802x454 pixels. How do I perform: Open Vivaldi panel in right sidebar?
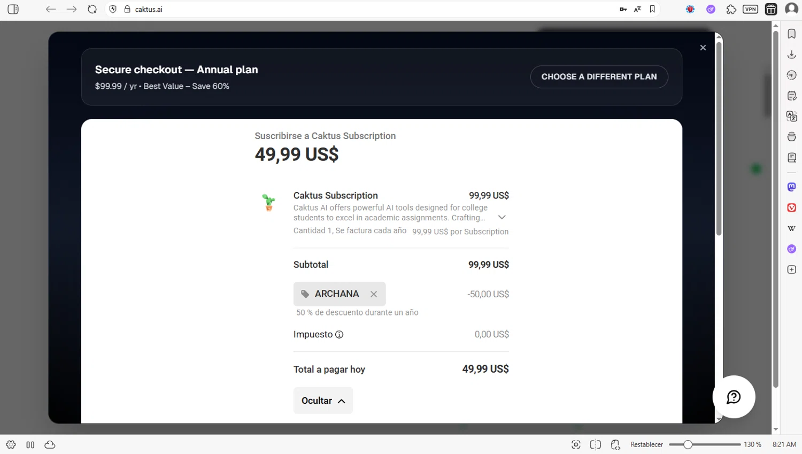click(x=792, y=207)
